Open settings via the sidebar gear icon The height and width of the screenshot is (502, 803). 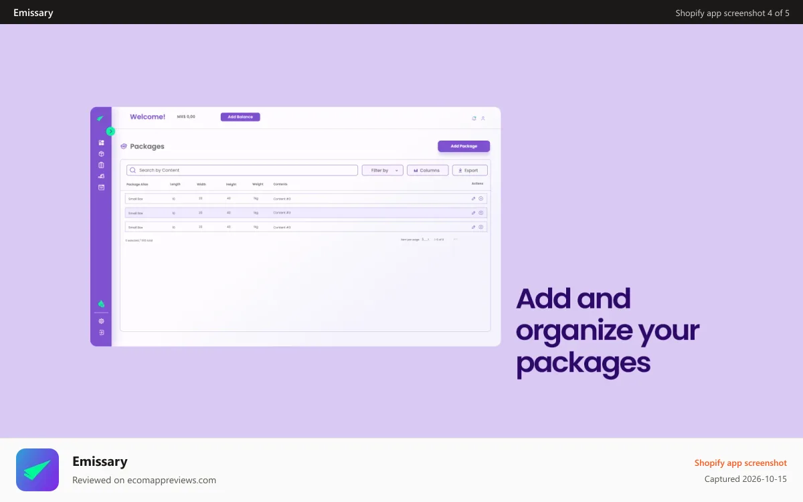[101, 321]
